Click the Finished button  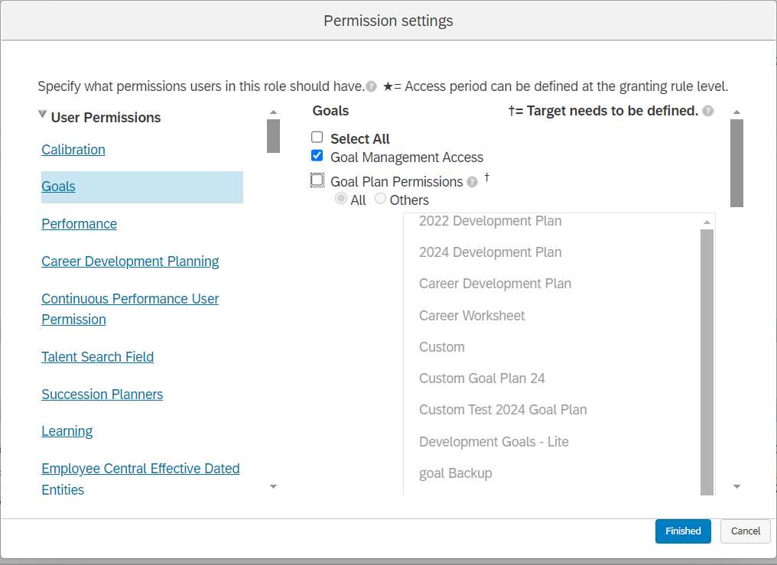pos(683,531)
